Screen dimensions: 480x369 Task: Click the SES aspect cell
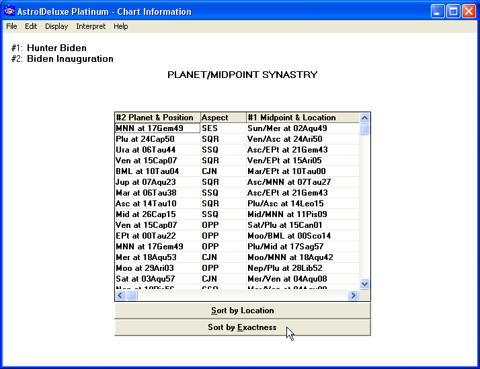223,128
